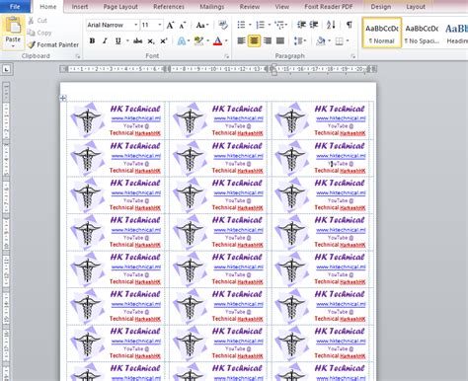Click the Numbering list icon
This screenshot has height=381, width=468.
click(261, 25)
